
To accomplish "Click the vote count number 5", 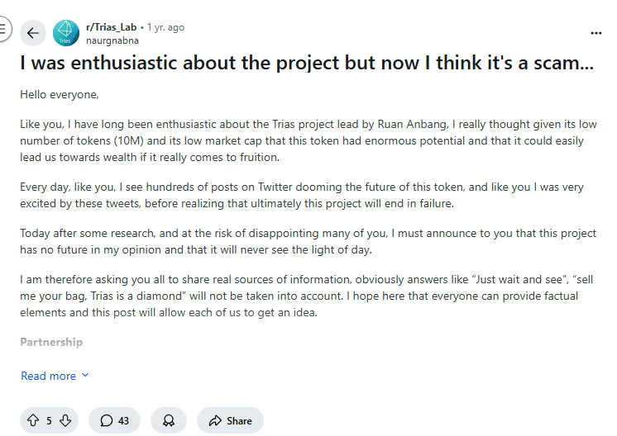I will pyautogui.click(x=49, y=420).
